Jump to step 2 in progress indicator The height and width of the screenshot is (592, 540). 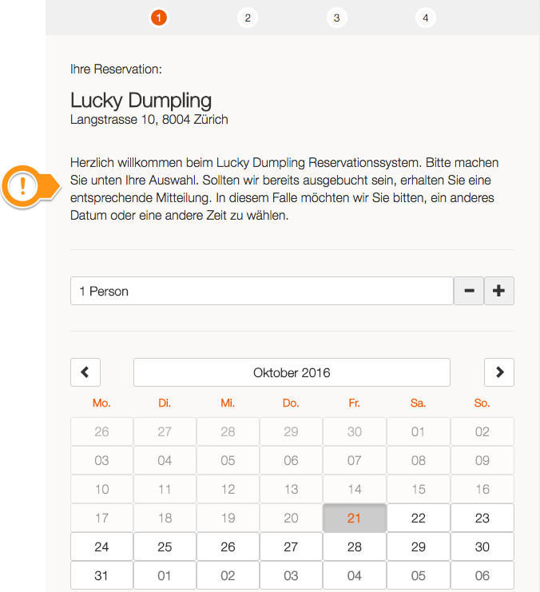pyautogui.click(x=248, y=18)
